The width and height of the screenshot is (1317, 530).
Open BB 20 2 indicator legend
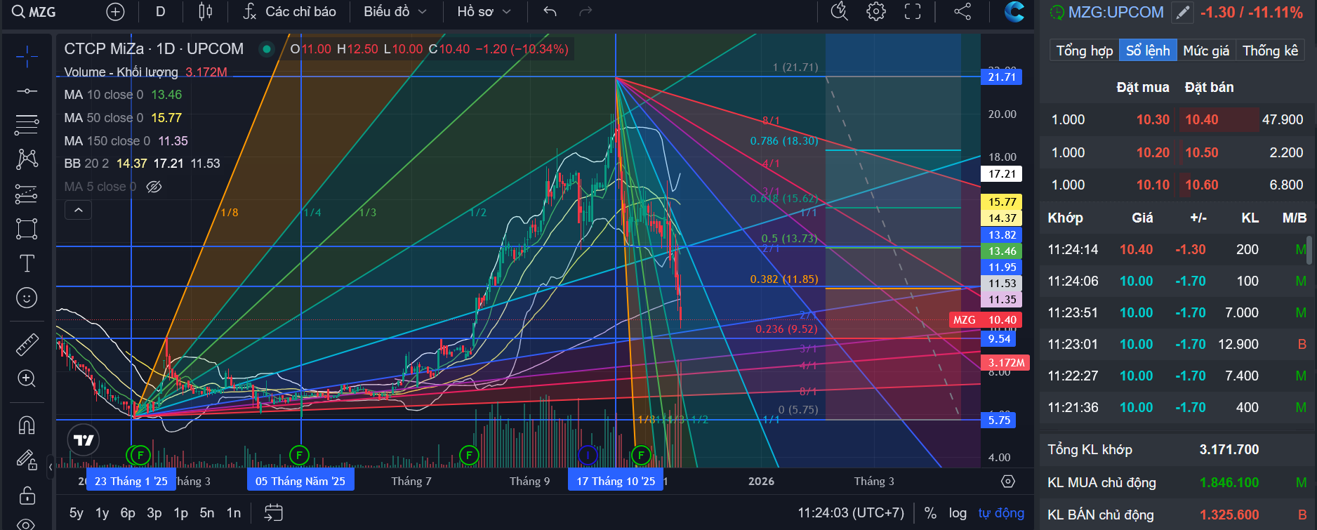pyautogui.click(x=142, y=164)
